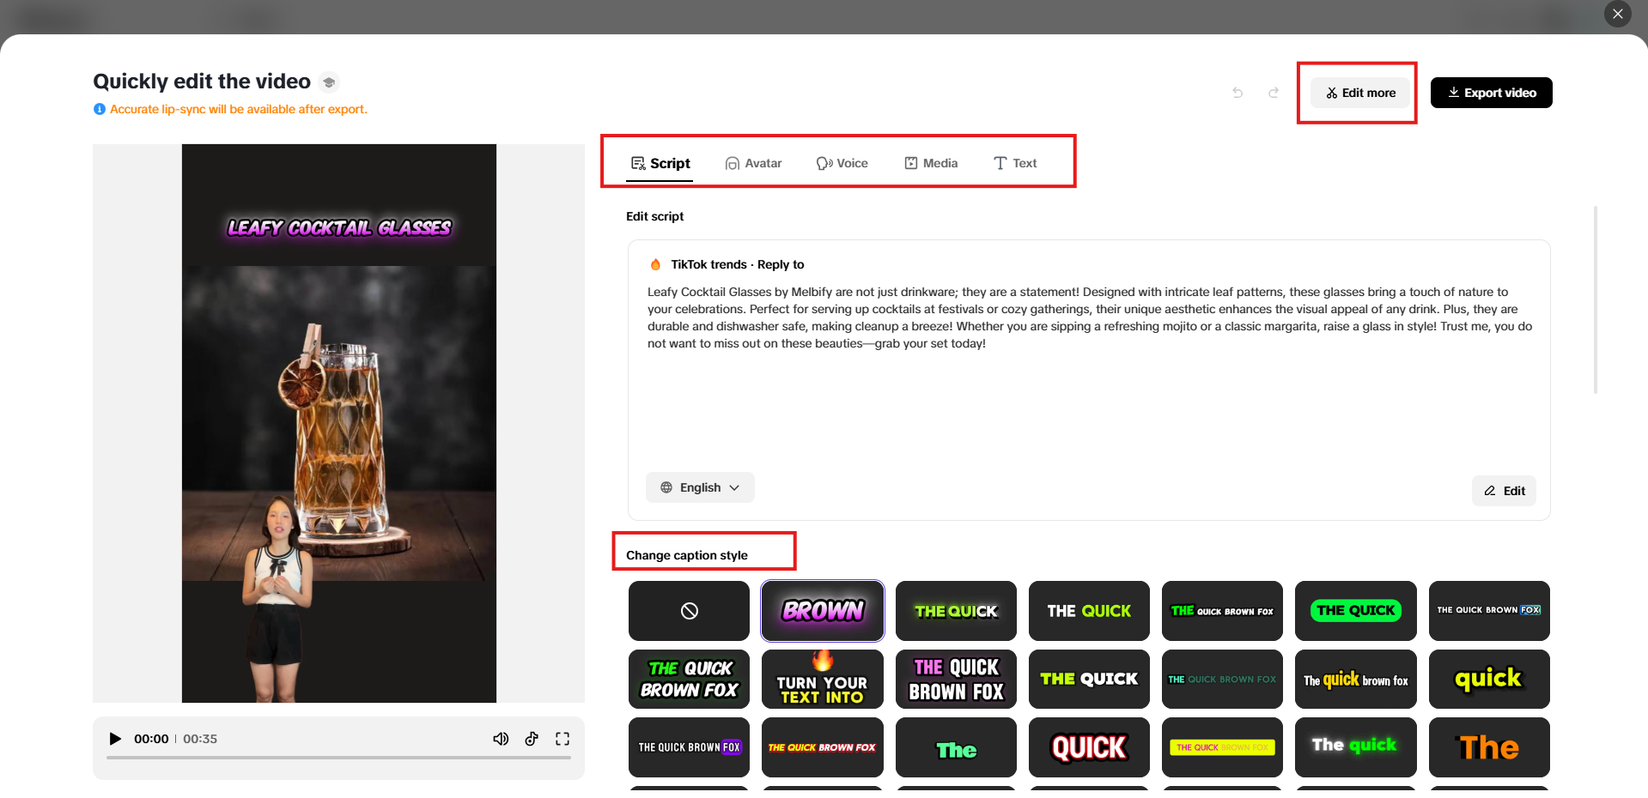Click the right panel scrollbar
This screenshot has height=798, width=1648.
[x=1596, y=300]
